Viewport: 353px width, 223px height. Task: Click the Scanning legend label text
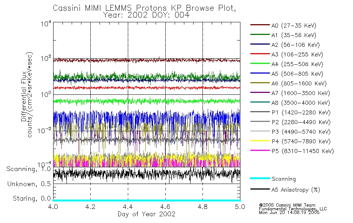(x=284, y=179)
